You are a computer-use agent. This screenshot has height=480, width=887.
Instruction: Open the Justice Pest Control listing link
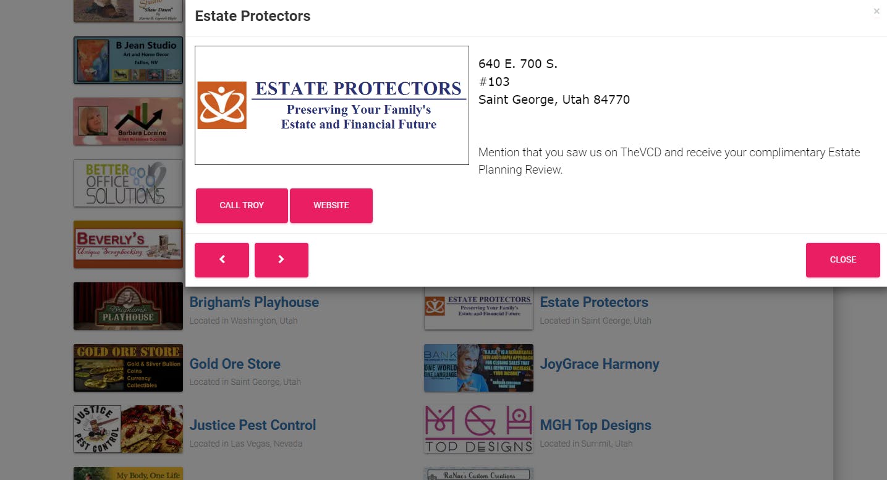[252, 425]
